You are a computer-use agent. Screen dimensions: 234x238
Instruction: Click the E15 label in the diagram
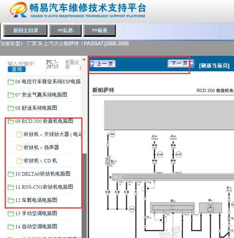pyautogui.click(x=229, y=188)
